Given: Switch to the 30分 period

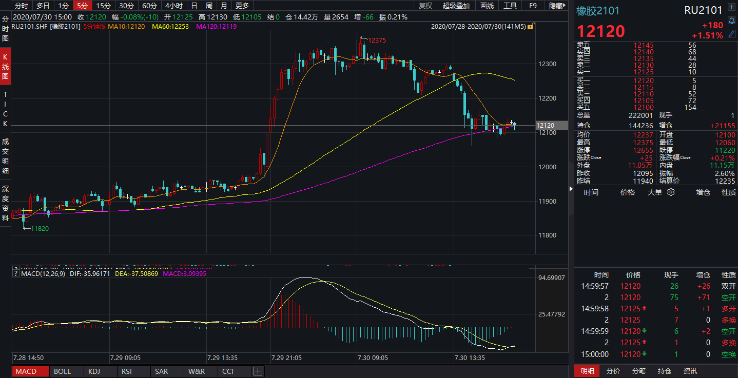Looking at the screenshot, I should point(126,6).
